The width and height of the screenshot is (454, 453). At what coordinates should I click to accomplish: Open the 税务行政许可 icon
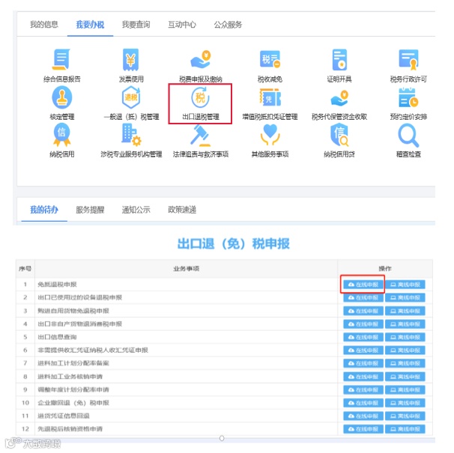pos(408,59)
